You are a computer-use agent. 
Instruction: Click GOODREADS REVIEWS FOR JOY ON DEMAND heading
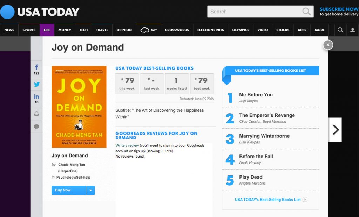point(156,136)
